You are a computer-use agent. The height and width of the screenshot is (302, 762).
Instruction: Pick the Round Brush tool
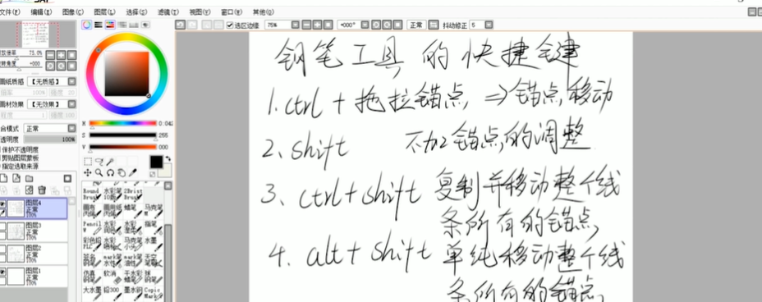click(x=92, y=194)
